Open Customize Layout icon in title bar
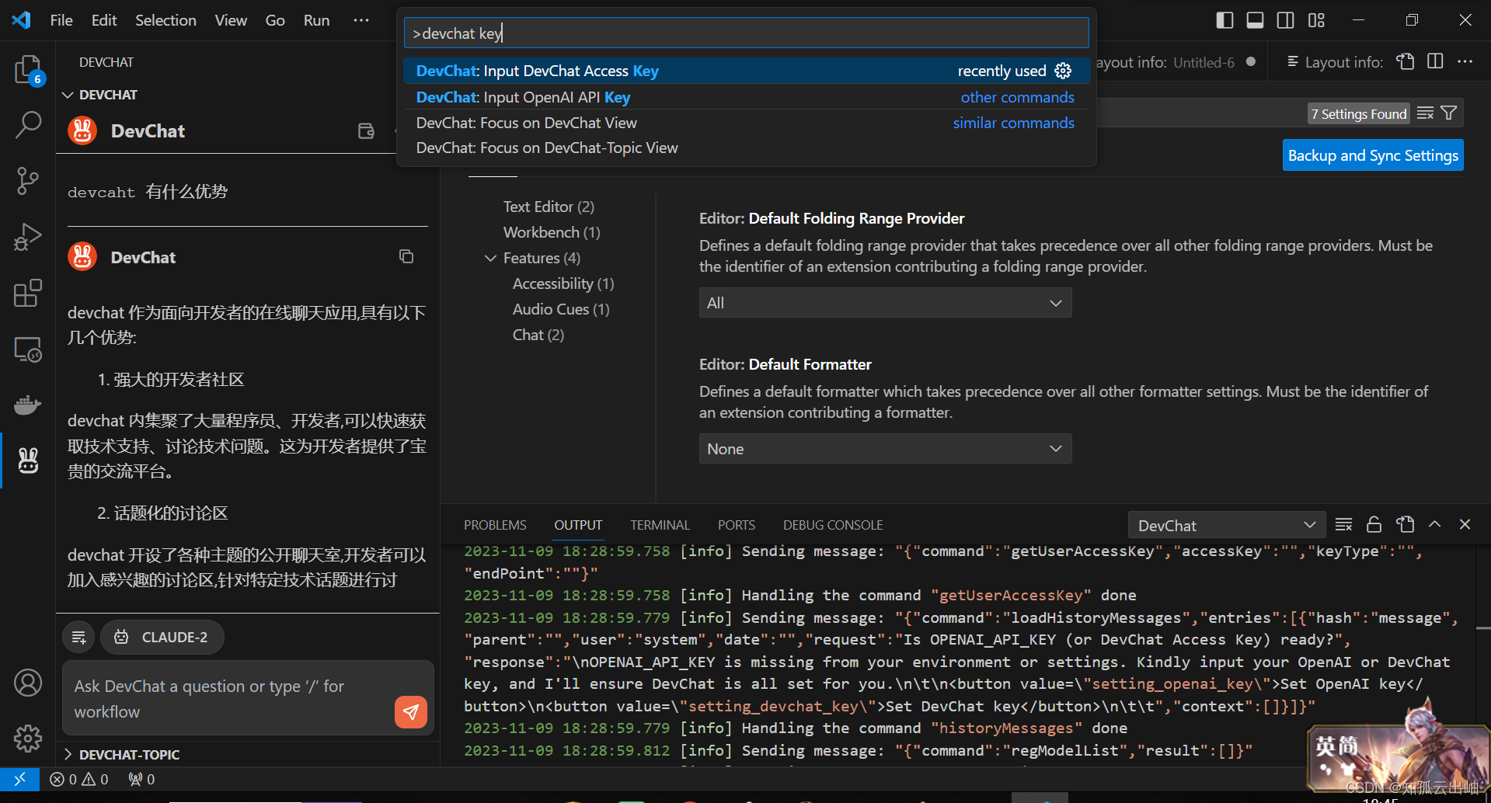1491x803 pixels. [1316, 20]
